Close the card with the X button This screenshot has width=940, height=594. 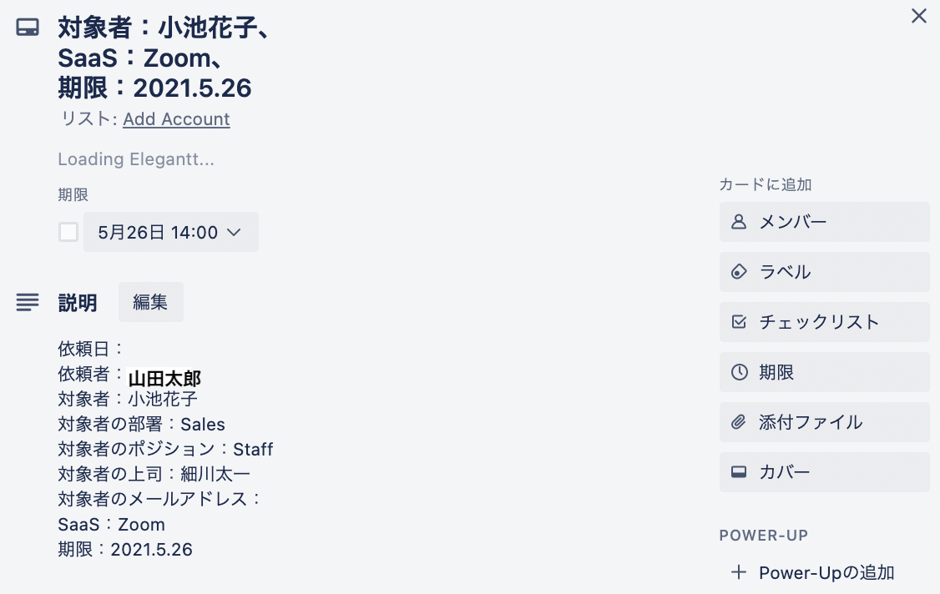click(918, 15)
